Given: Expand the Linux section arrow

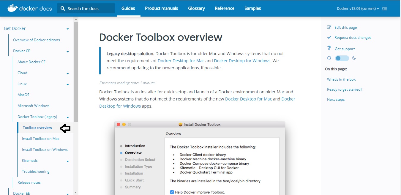Looking at the screenshot, I should pos(68,84).
